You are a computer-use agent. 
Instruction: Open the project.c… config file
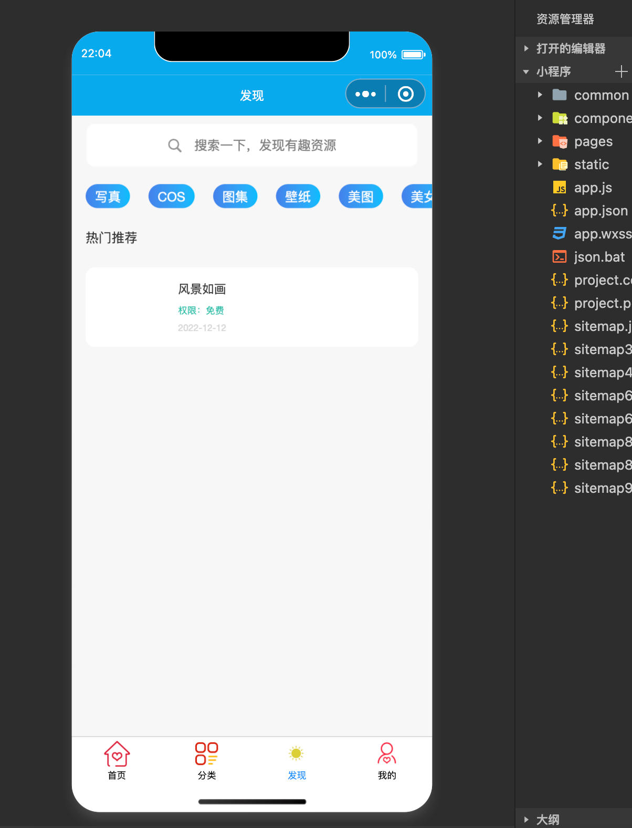tap(603, 280)
